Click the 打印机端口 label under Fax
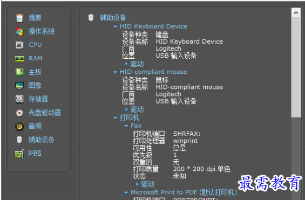The image size is (305, 200). tap(149, 134)
